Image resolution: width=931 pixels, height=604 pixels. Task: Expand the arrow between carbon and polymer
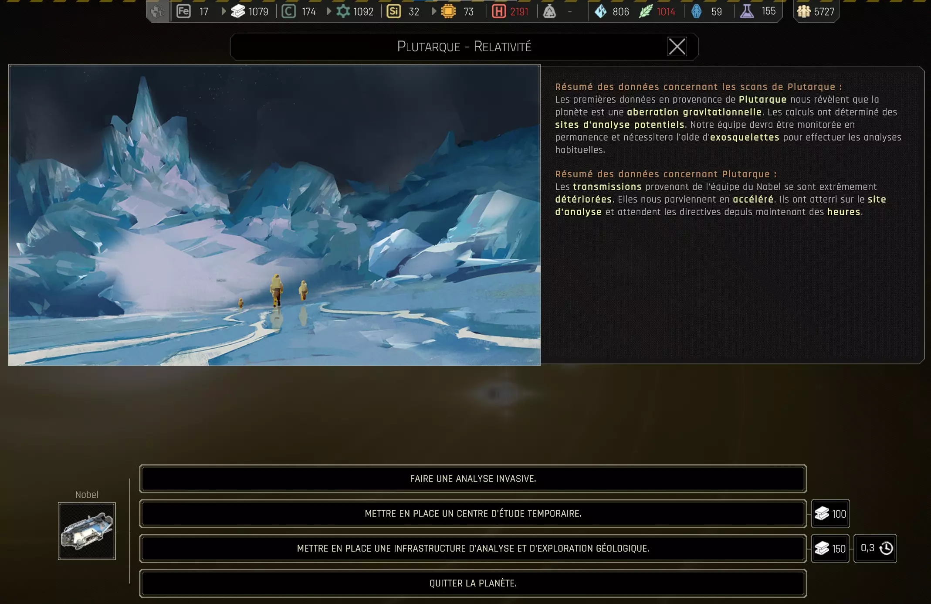(329, 11)
